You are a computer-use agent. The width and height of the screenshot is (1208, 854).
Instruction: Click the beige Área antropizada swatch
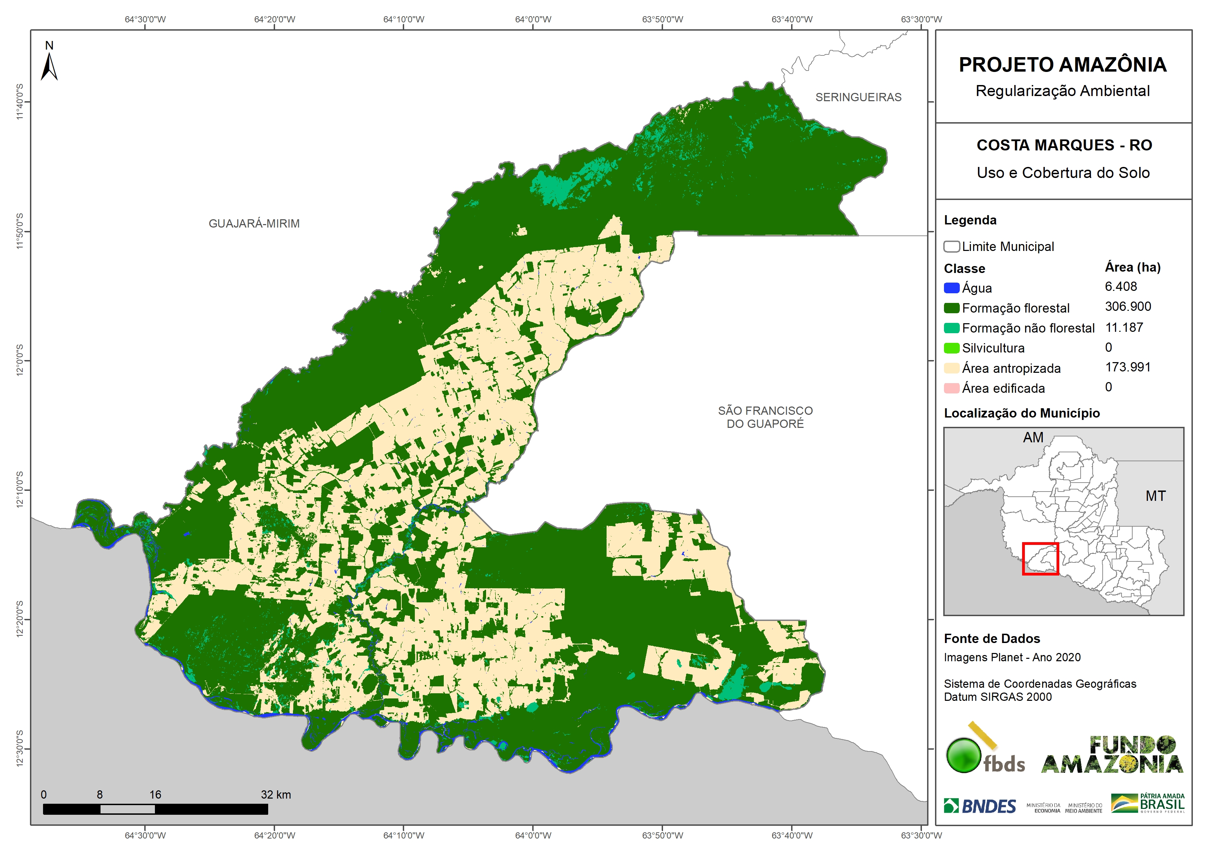pyautogui.click(x=951, y=368)
